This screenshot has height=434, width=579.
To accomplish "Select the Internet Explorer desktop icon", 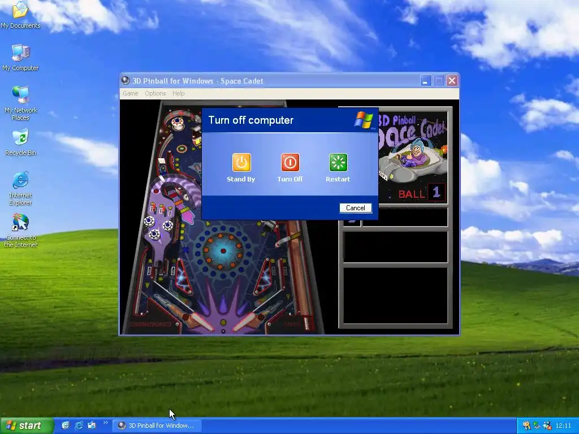I will 20,188.
